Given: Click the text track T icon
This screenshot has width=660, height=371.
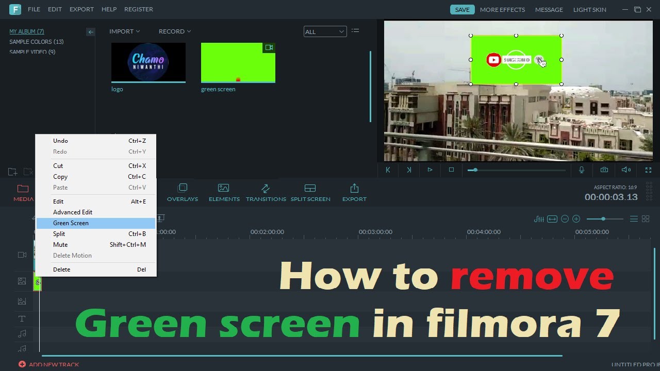Looking at the screenshot, I should coord(22,319).
